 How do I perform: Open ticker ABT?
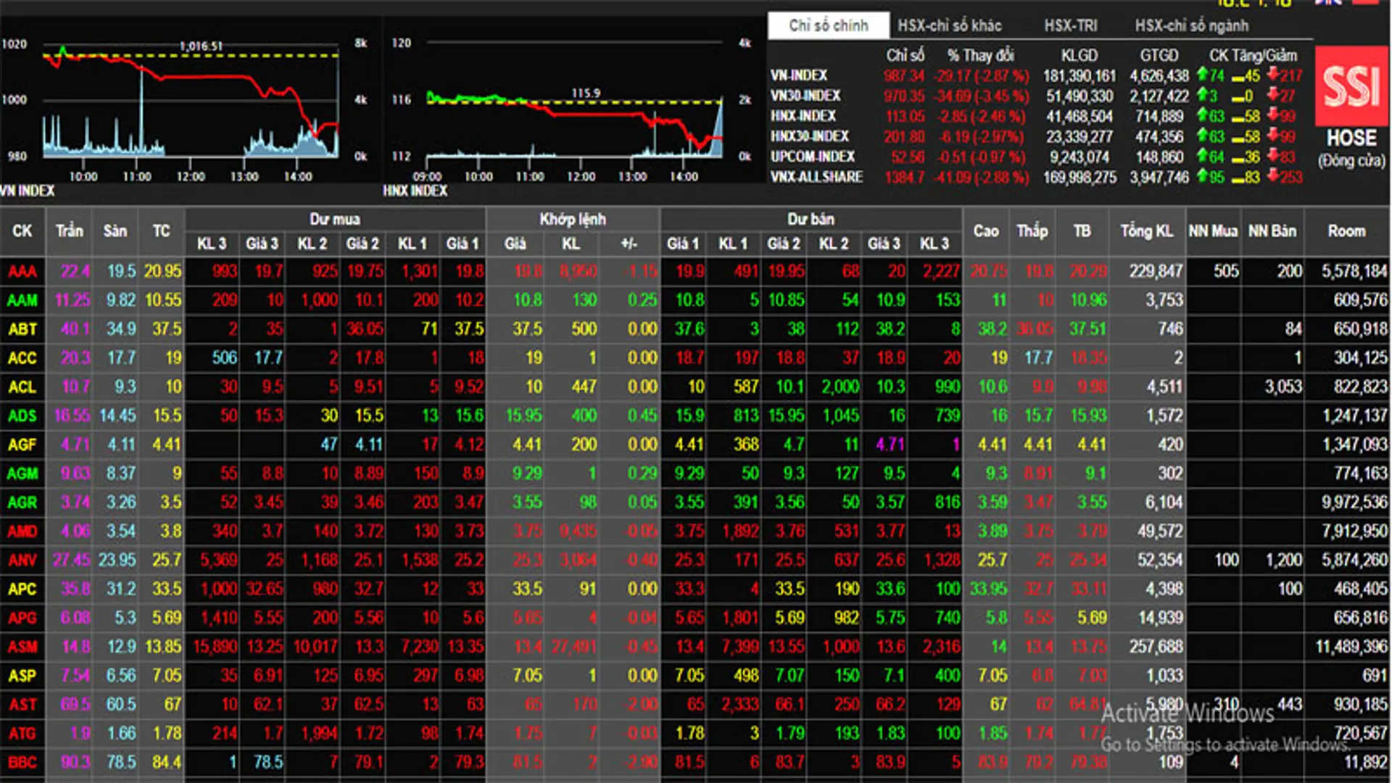tap(22, 330)
